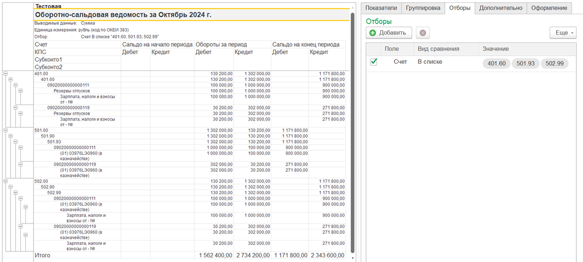The height and width of the screenshot is (262, 583).
Task: Collapse the 501.90 account node
Action: pyautogui.click(x=10, y=135)
